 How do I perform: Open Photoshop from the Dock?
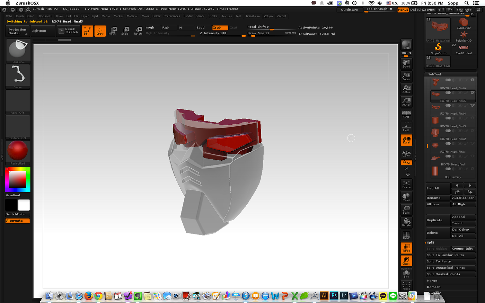334,295
